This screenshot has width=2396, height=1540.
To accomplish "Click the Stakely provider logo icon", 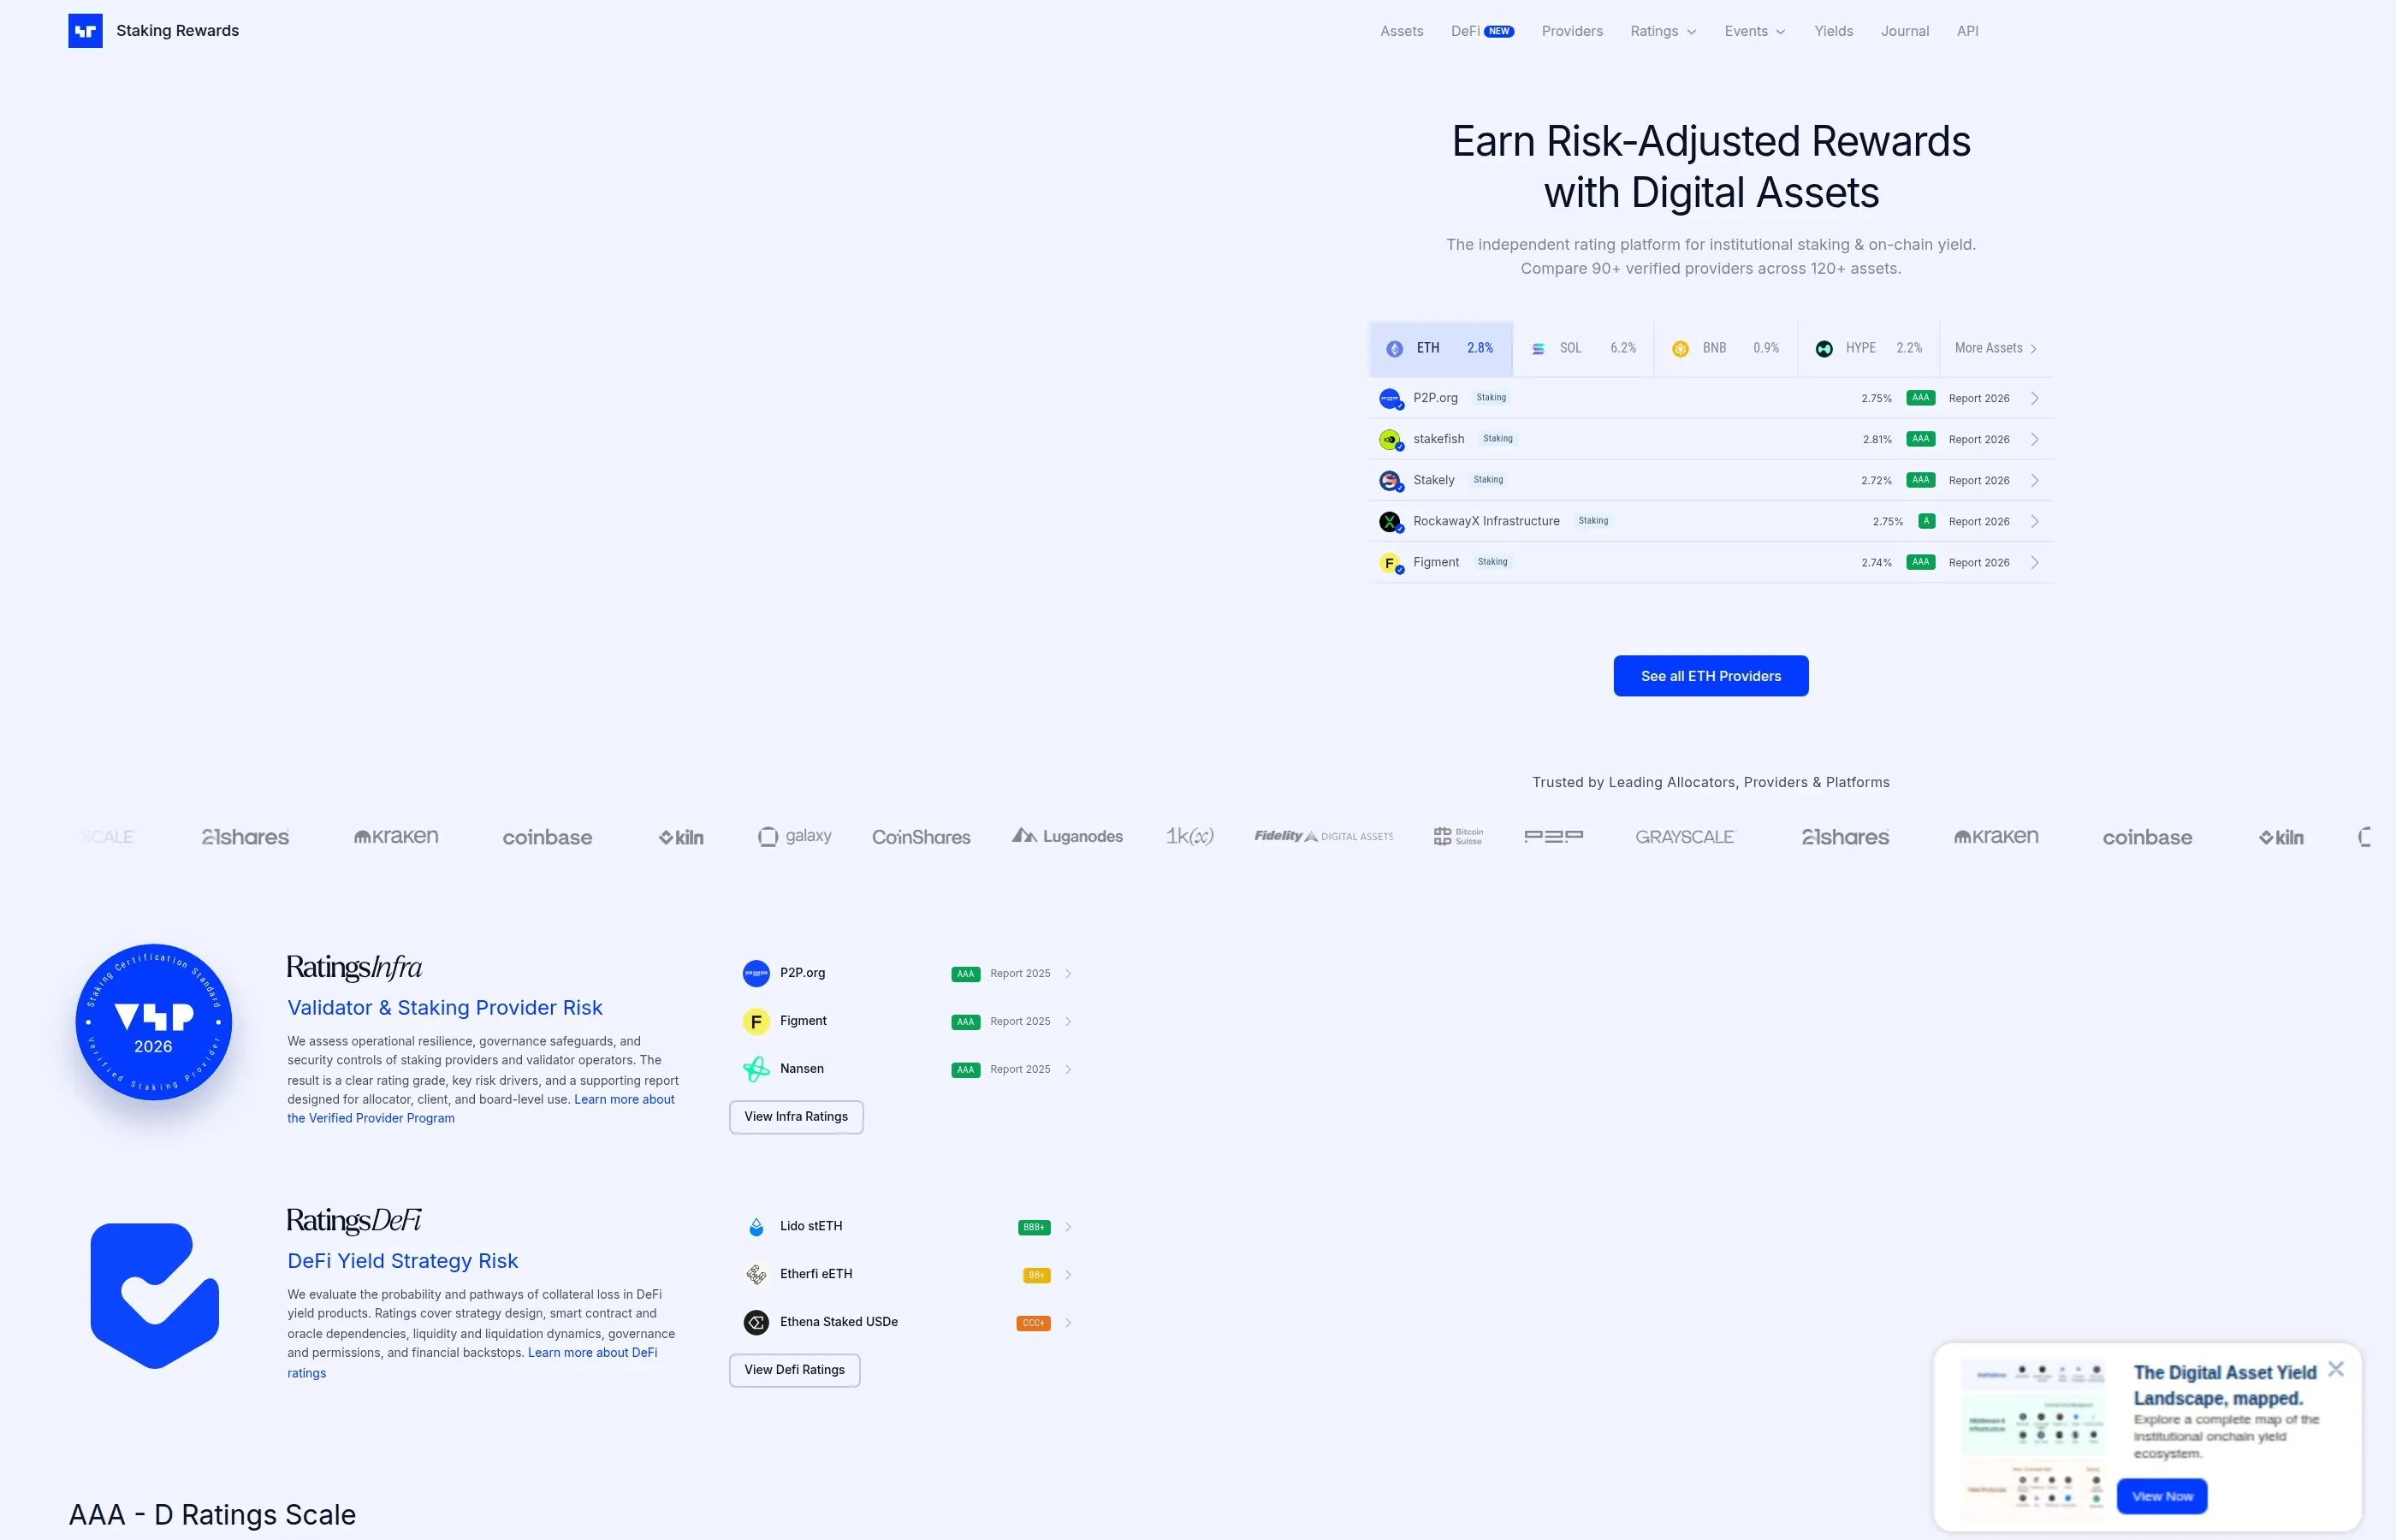I will click(1390, 481).
